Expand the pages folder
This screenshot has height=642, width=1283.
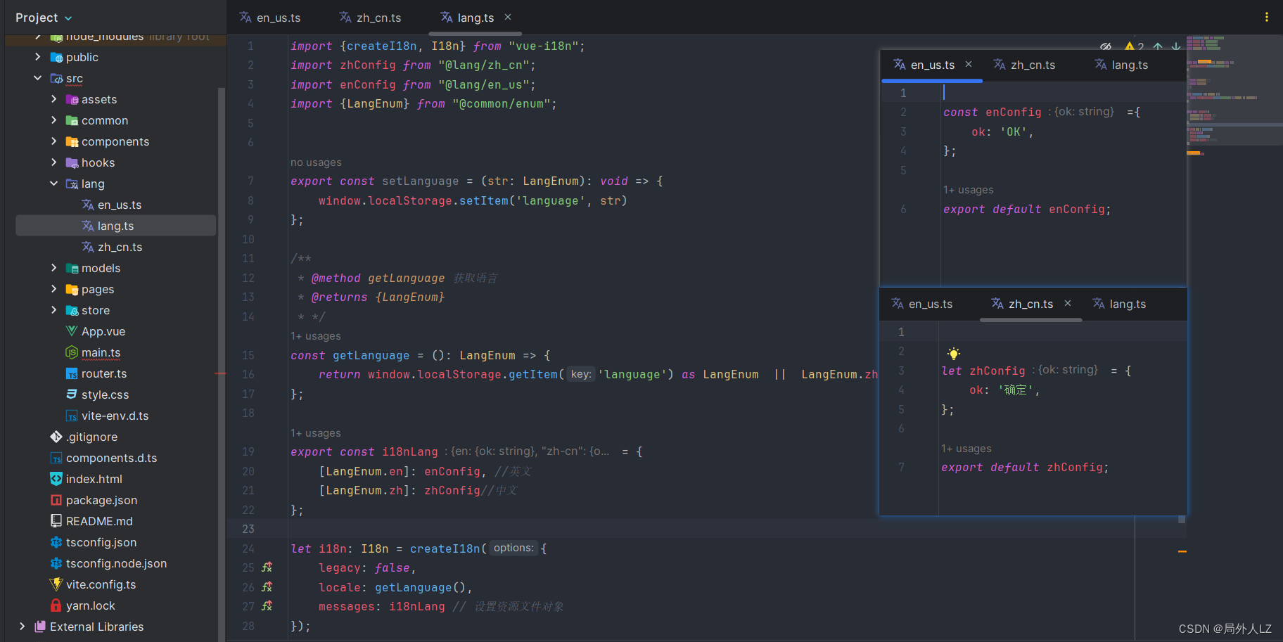point(53,289)
